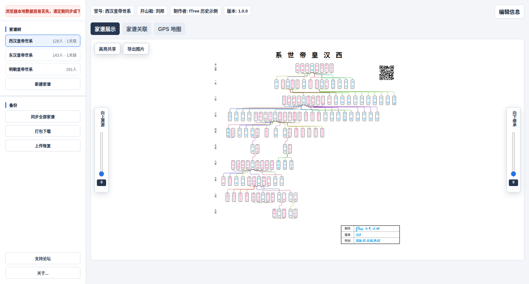Click the QR code on the chart
Screen dimensions: 529x284
click(x=387, y=73)
